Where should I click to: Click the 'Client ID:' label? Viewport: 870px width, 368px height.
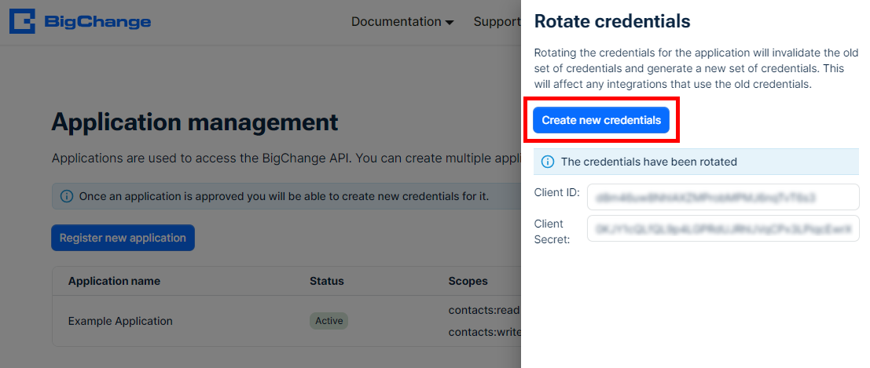tap(557, 193)
